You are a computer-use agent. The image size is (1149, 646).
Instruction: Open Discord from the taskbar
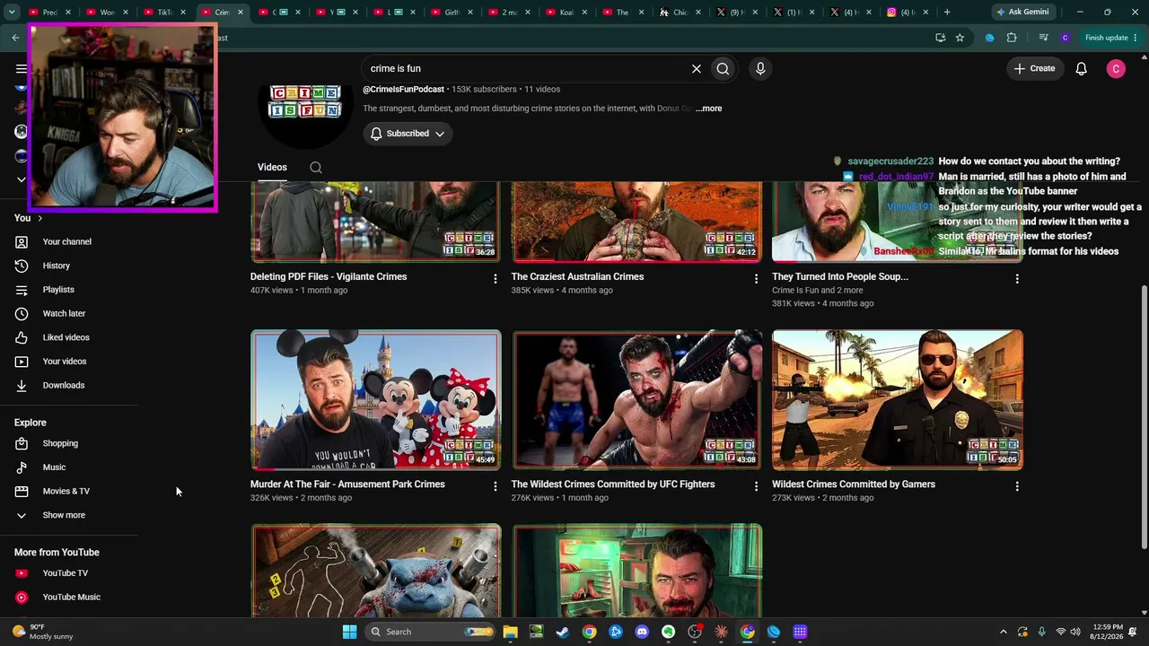point(642,632)
